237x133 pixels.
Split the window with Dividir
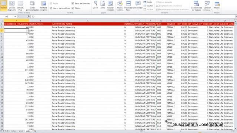coord(148,2)
